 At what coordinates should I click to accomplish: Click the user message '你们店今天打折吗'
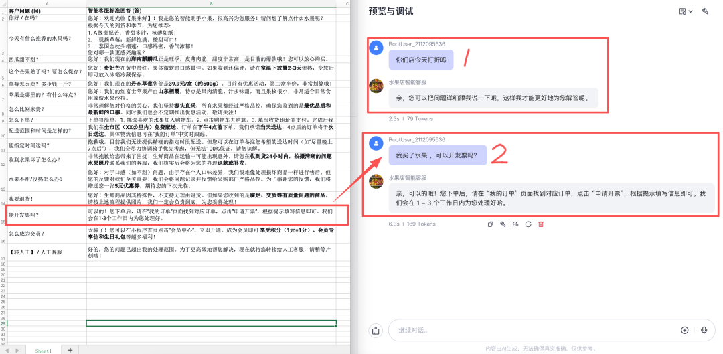pyautogui.click(x=421, y=60)
